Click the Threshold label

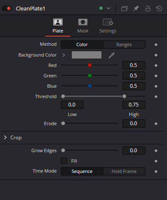pos(46,96)
